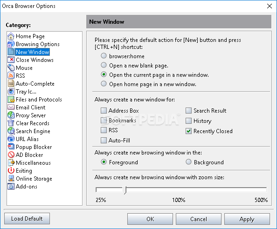Switch to Close Windows category
Screen dimensions: 277x229
(x=35, y=60)
